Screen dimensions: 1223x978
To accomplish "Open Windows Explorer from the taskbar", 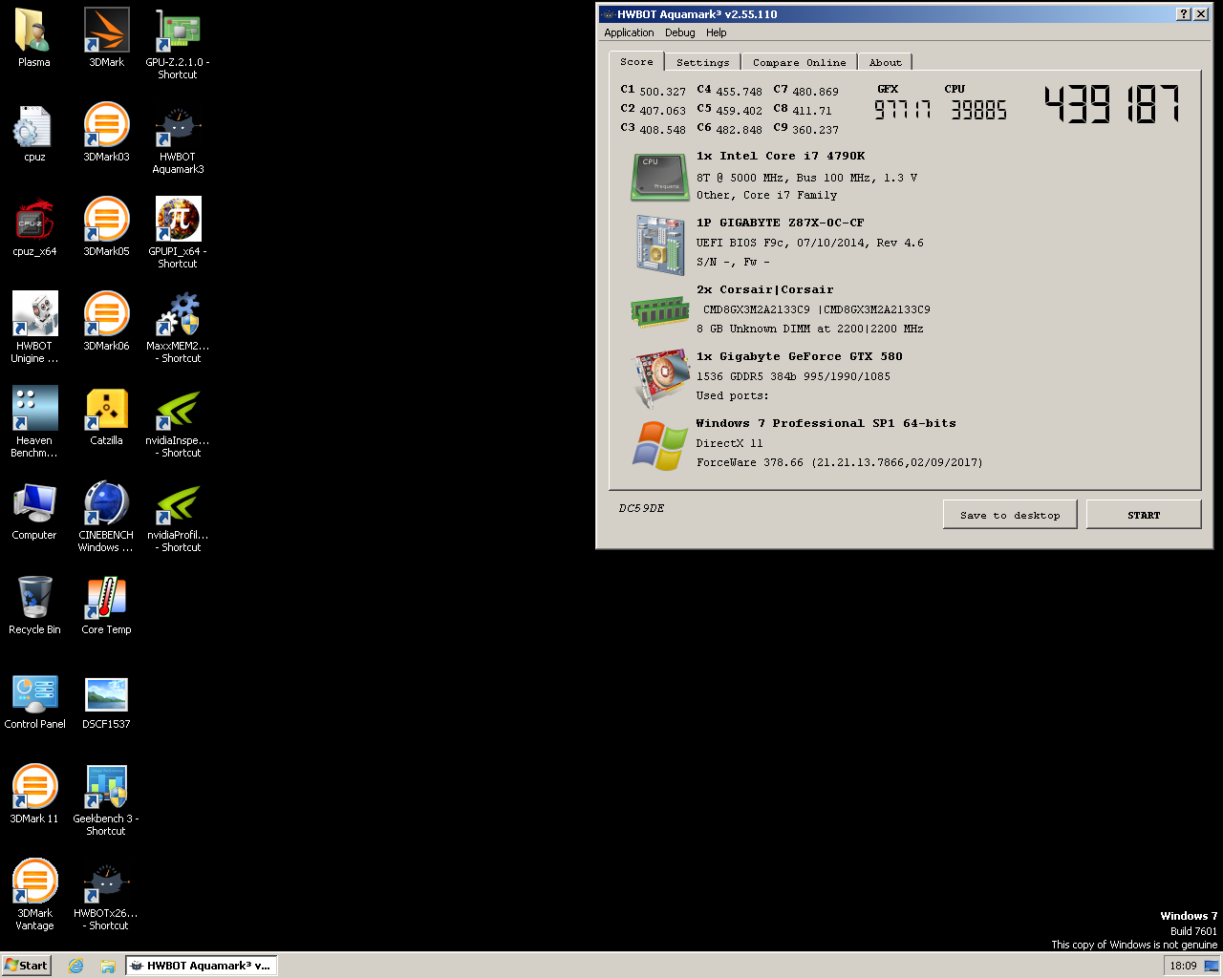I will click(x=108, y=966).
